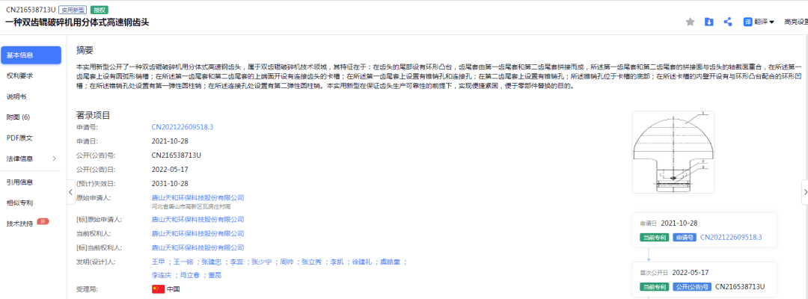Collapse the left sidebar with the arrow handle
This screenshot has width=808, height=299.
point(70,192)
